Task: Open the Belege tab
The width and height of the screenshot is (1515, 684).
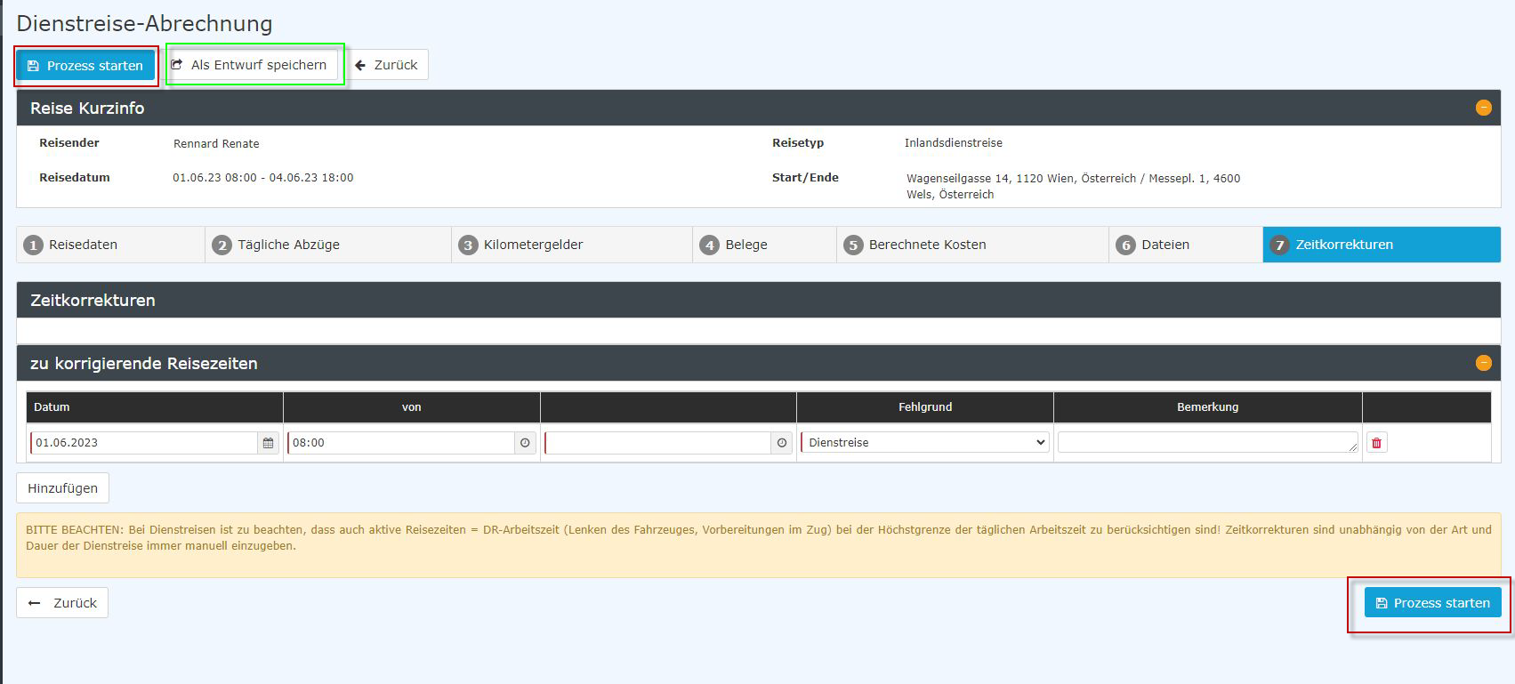Action: [x=764, y=245]
